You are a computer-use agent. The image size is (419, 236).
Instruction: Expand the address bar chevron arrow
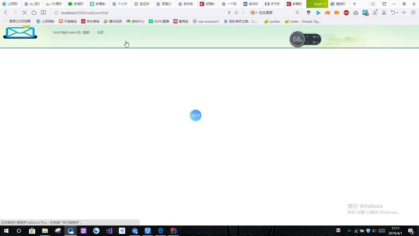click(243, 13)
